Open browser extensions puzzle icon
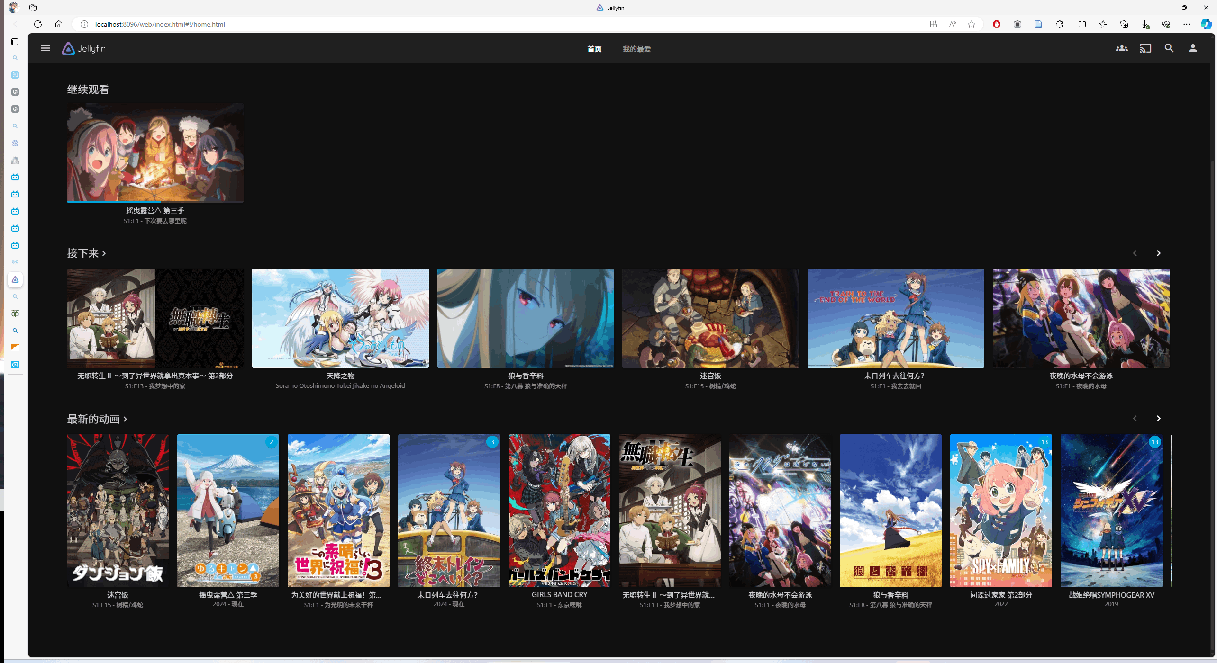The image size is (1217, 663). point(1059,24)
